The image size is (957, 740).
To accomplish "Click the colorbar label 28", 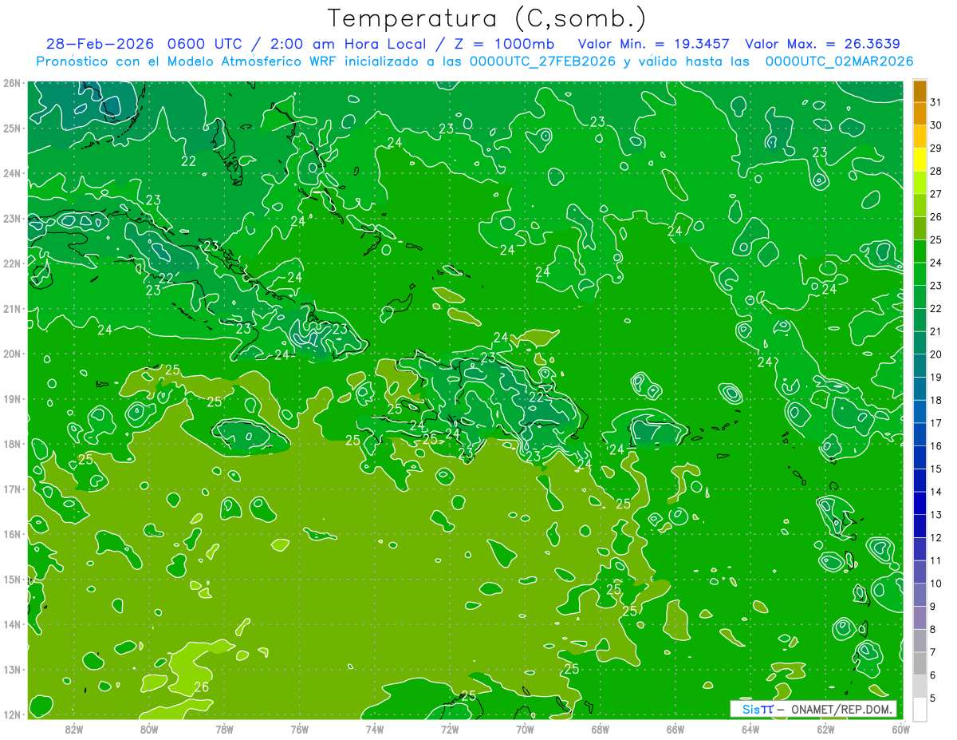I will point(936,171).
